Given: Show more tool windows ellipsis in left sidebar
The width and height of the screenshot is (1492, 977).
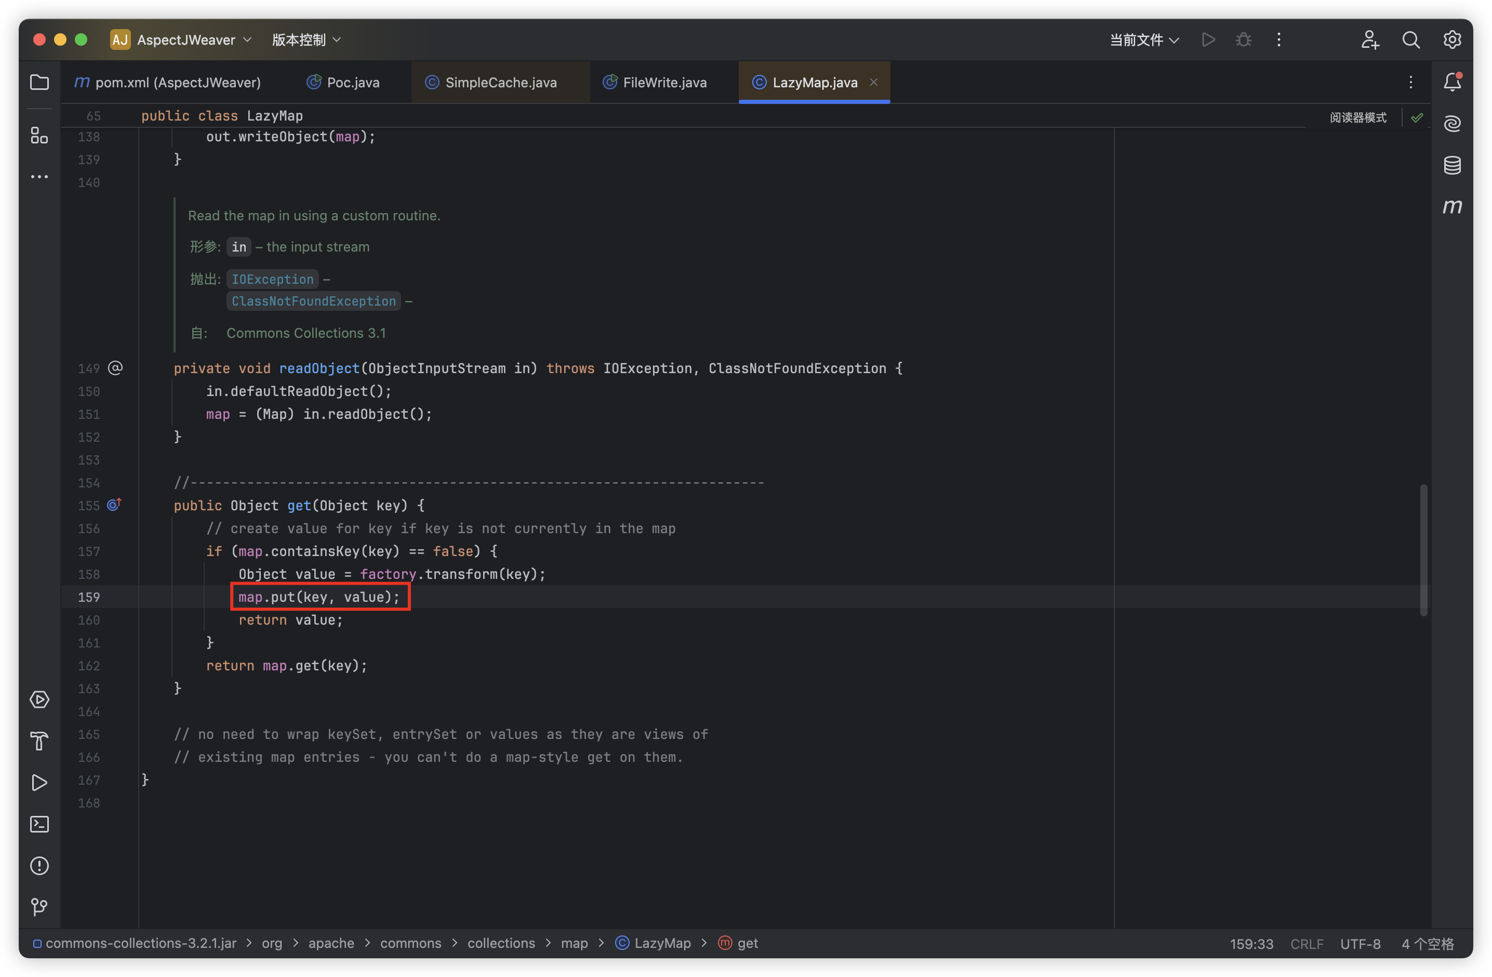Looking at the screenshot, I should [39, 177].
